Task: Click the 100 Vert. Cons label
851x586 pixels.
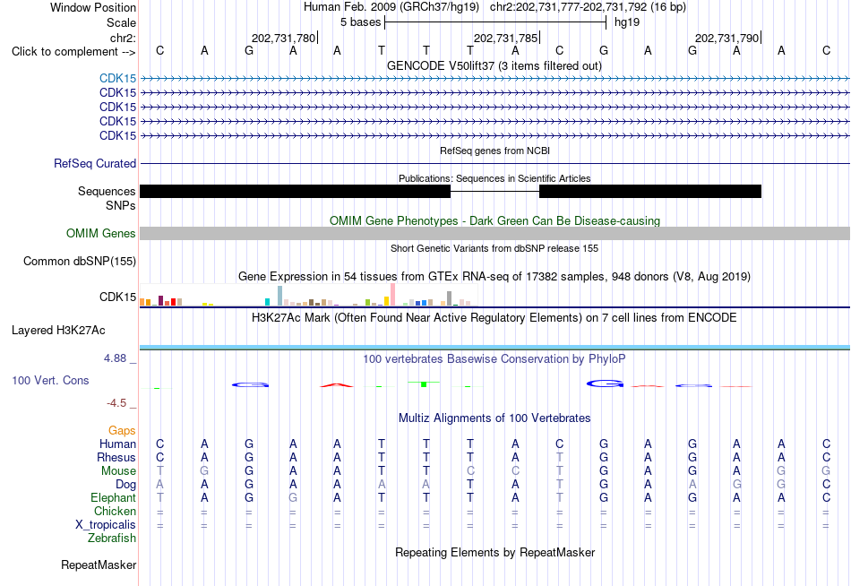Action: (x=50, y=381)
